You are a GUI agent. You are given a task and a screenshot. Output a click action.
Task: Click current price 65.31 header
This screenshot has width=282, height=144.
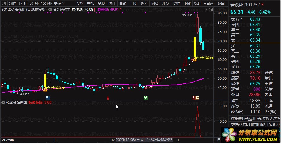(237, 12)
